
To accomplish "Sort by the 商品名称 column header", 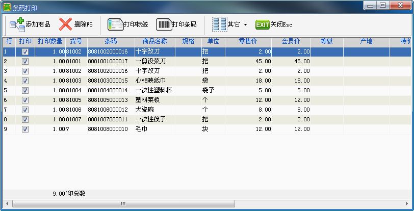I will [154, 41].
